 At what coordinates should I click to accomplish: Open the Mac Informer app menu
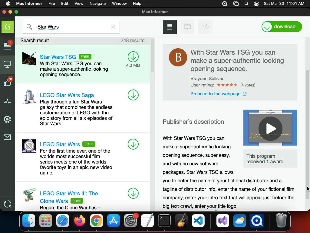pyautogui.click(x=29, y=4)
